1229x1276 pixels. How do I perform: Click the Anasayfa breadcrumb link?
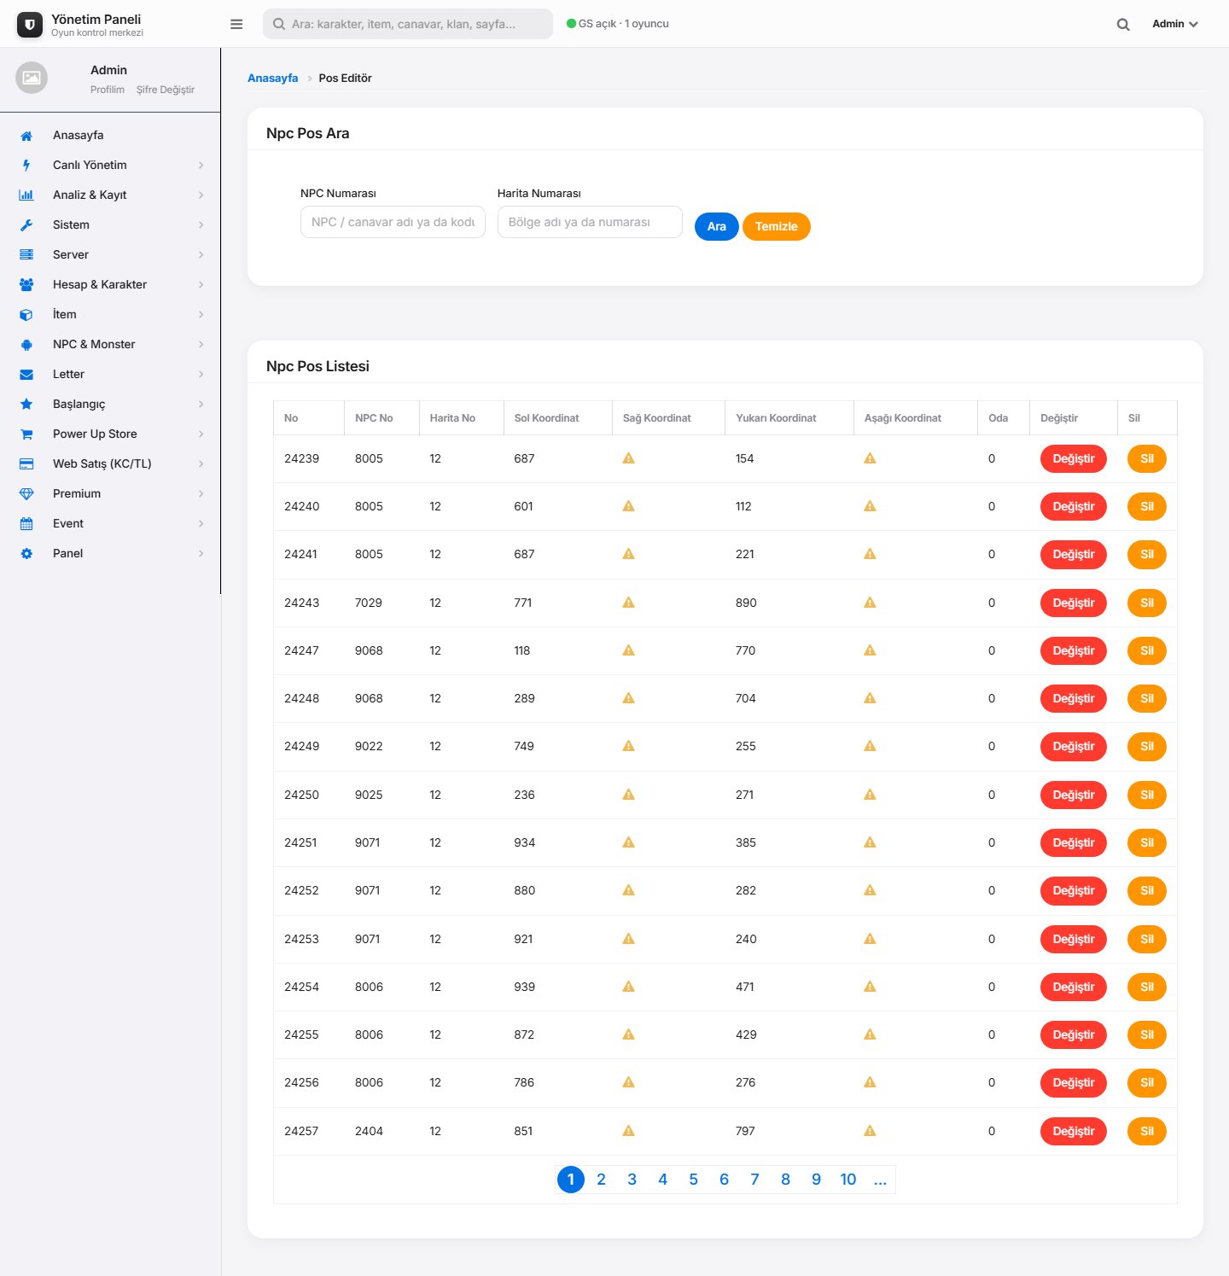pos(273,78)
